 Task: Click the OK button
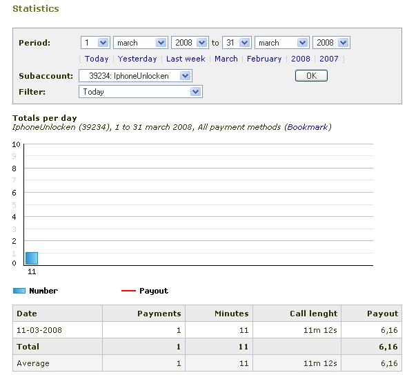pyautogui.click(x=311, y=76)
